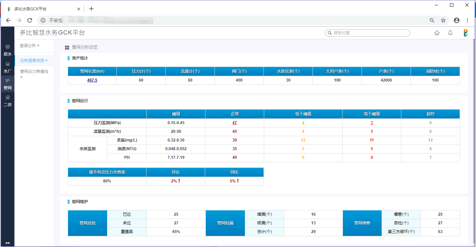Screen dimensions: 476x247
Task: Open the browser three-dot menu
Action: tap(467, 20)
